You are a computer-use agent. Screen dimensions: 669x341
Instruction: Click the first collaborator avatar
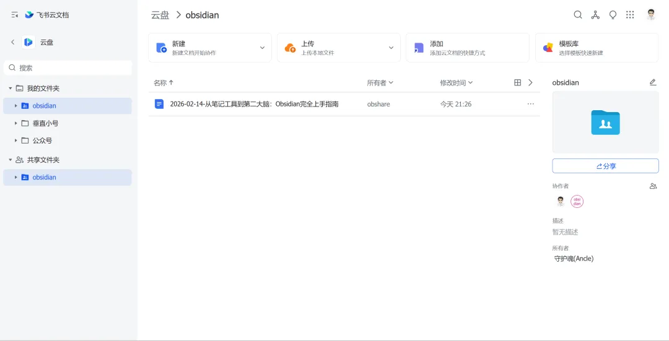pyautogui.click(x=561, y=201)
